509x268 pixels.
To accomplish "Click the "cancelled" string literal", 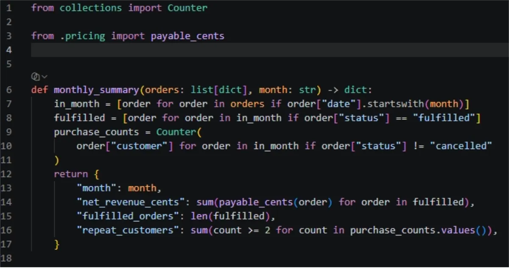I will (461, 146).
